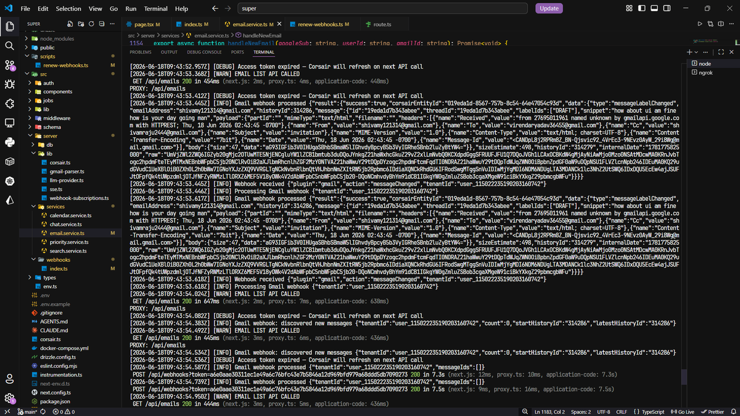Viewport: 740px width, 416px height.
Task: Open the Search view in activity bar
Action: [x=9, y=46]
